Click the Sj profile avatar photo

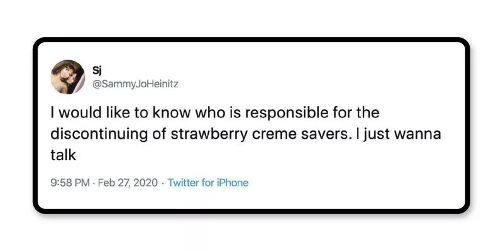(x=68, y=77)
